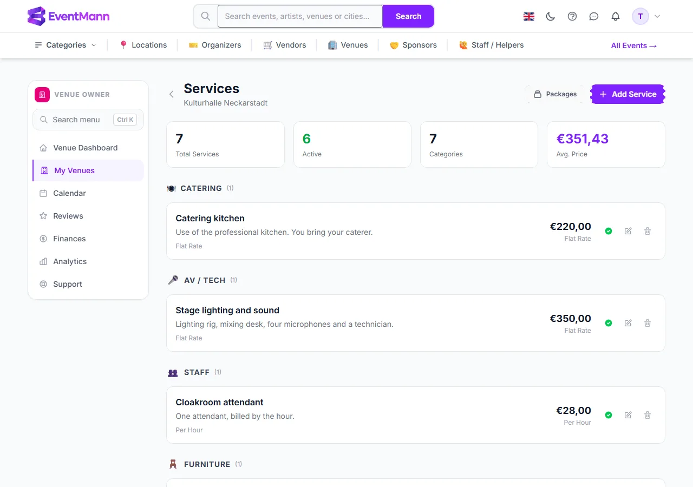Open Venues nav item
The image size is (693, 487).
coord(348,45)
